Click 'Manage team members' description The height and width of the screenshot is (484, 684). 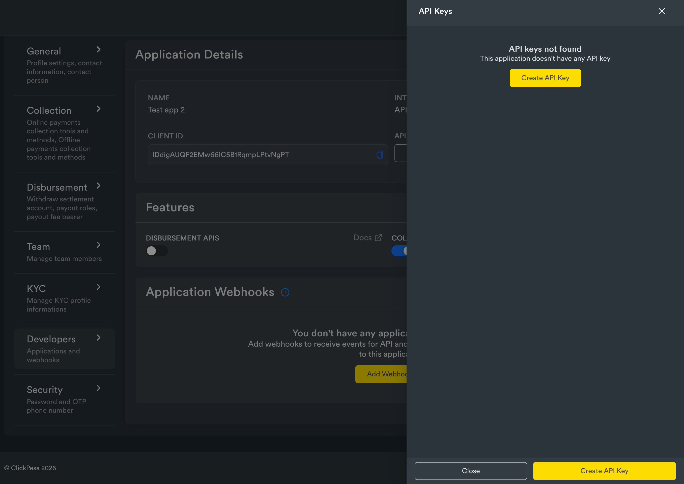pyautogui.click(x=64, y=259)
